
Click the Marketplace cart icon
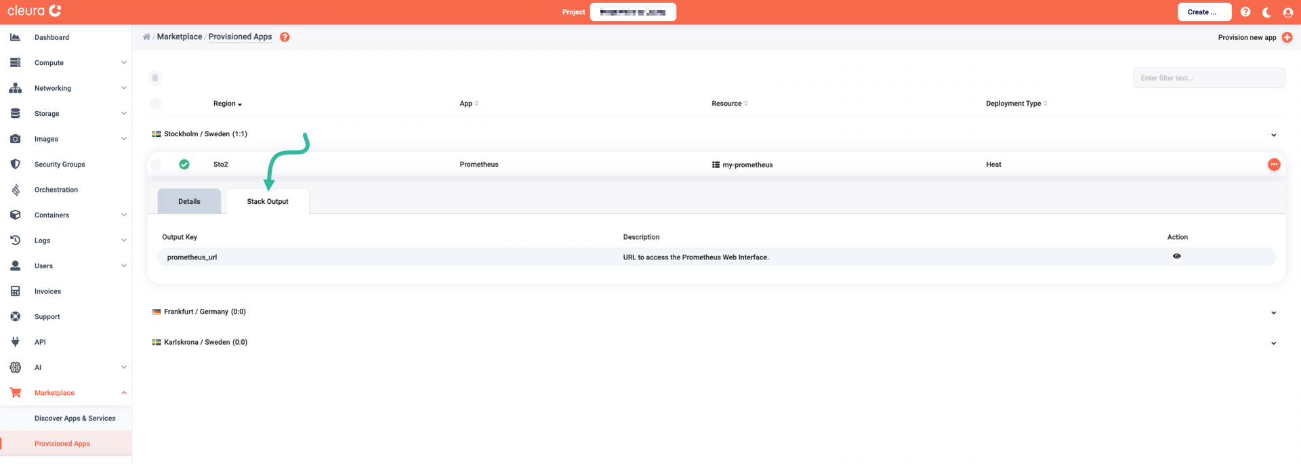click(x=15, y=393)
